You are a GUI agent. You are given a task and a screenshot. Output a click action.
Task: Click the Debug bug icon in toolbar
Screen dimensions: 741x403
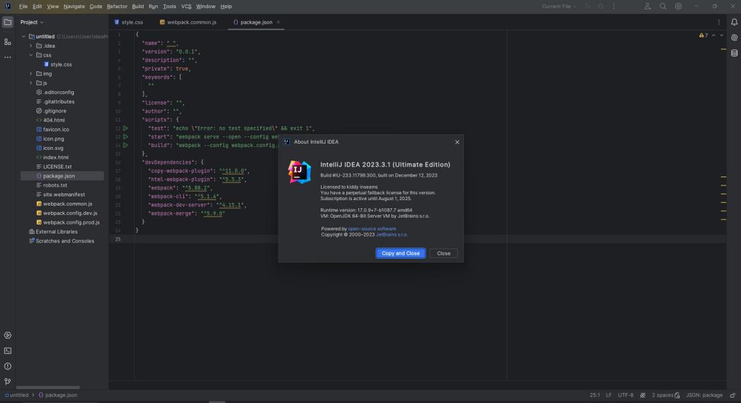pos(601,7)
